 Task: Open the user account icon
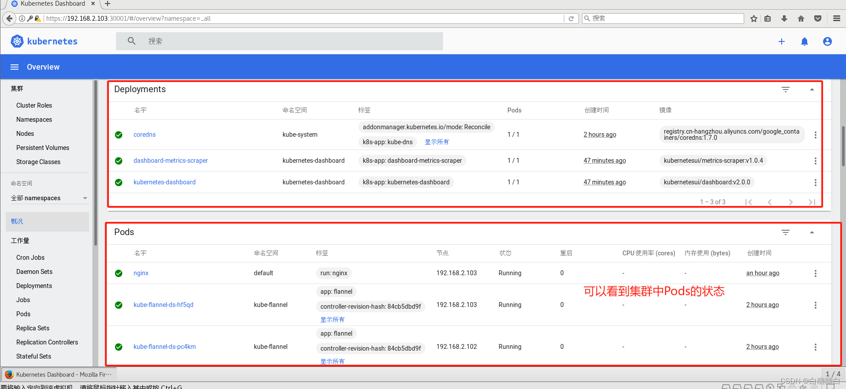coord(827,41)
